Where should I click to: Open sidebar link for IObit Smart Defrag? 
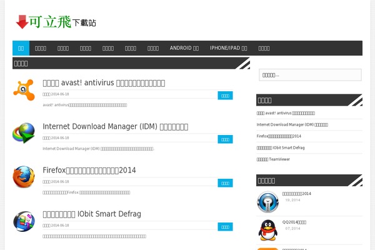281,148
